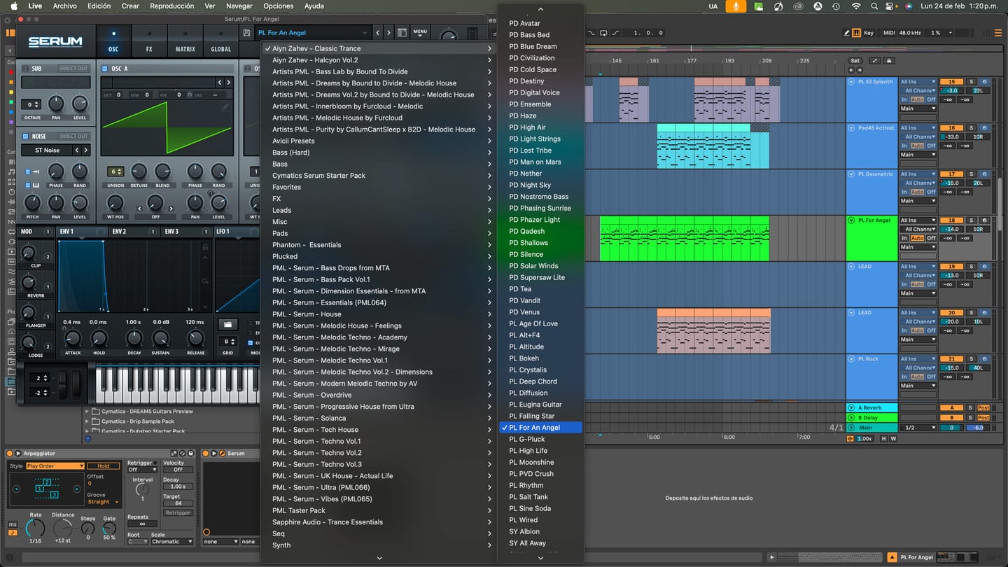Toggle loop switch icon in Ableton transport

pos(605,33)
